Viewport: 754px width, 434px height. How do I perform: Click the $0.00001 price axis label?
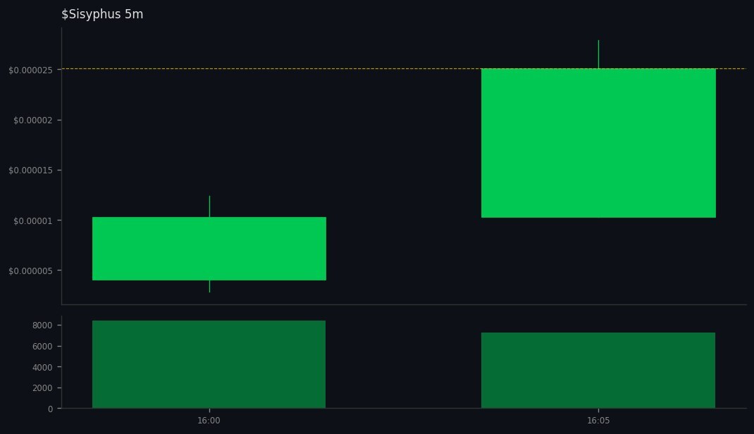point(33,221)
